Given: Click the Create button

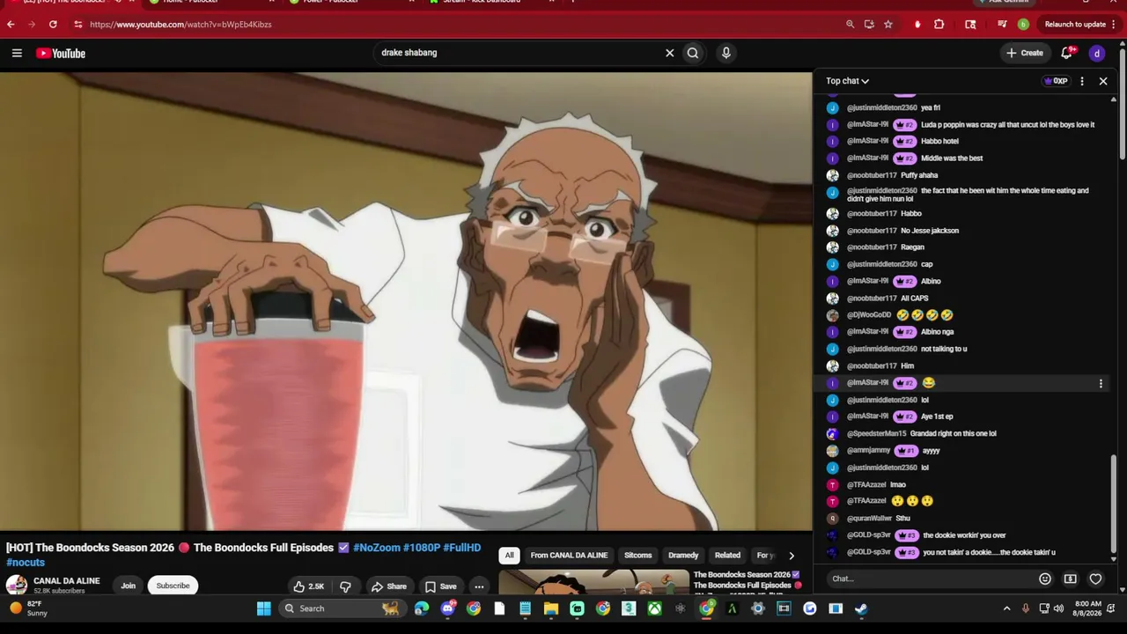Looking at the screenshot, I should [x=1025, y=54].
